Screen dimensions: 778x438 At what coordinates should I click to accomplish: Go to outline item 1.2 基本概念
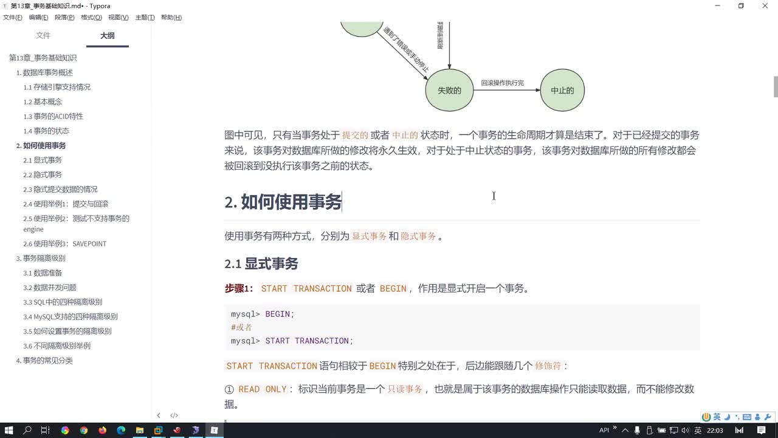43,102
